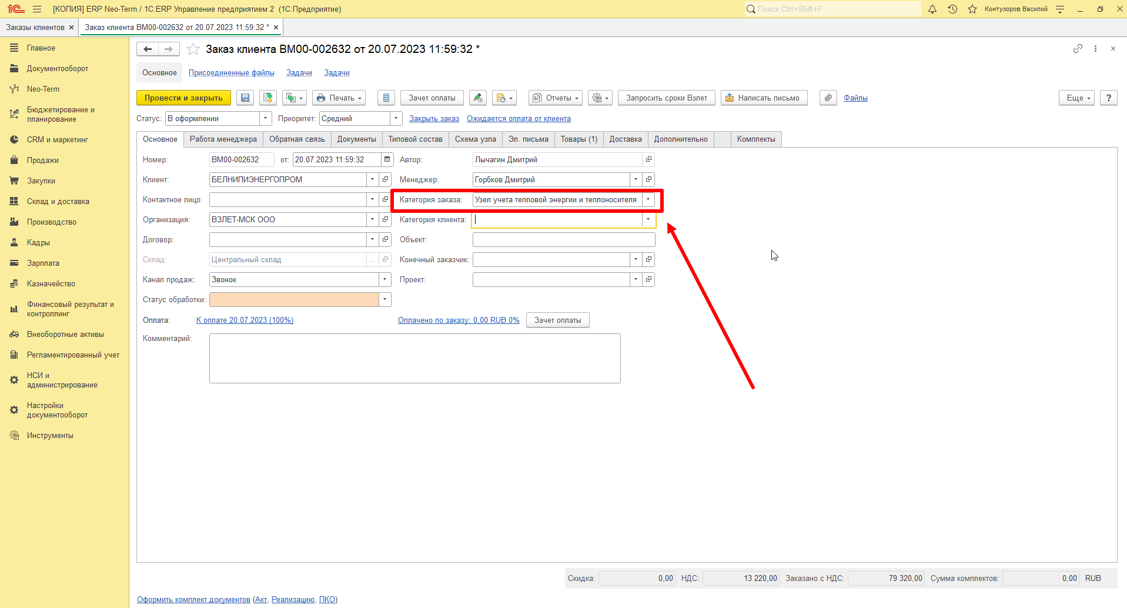Viewport: 1127px width, 608px height.
Task: Click the Закрыть заказ link
Action: [434, 119]
